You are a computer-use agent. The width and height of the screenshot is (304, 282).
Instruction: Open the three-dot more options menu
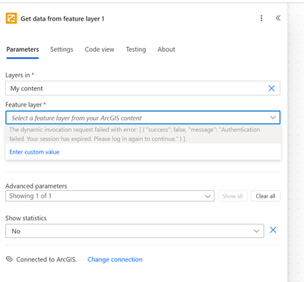(x=261, y=18)
